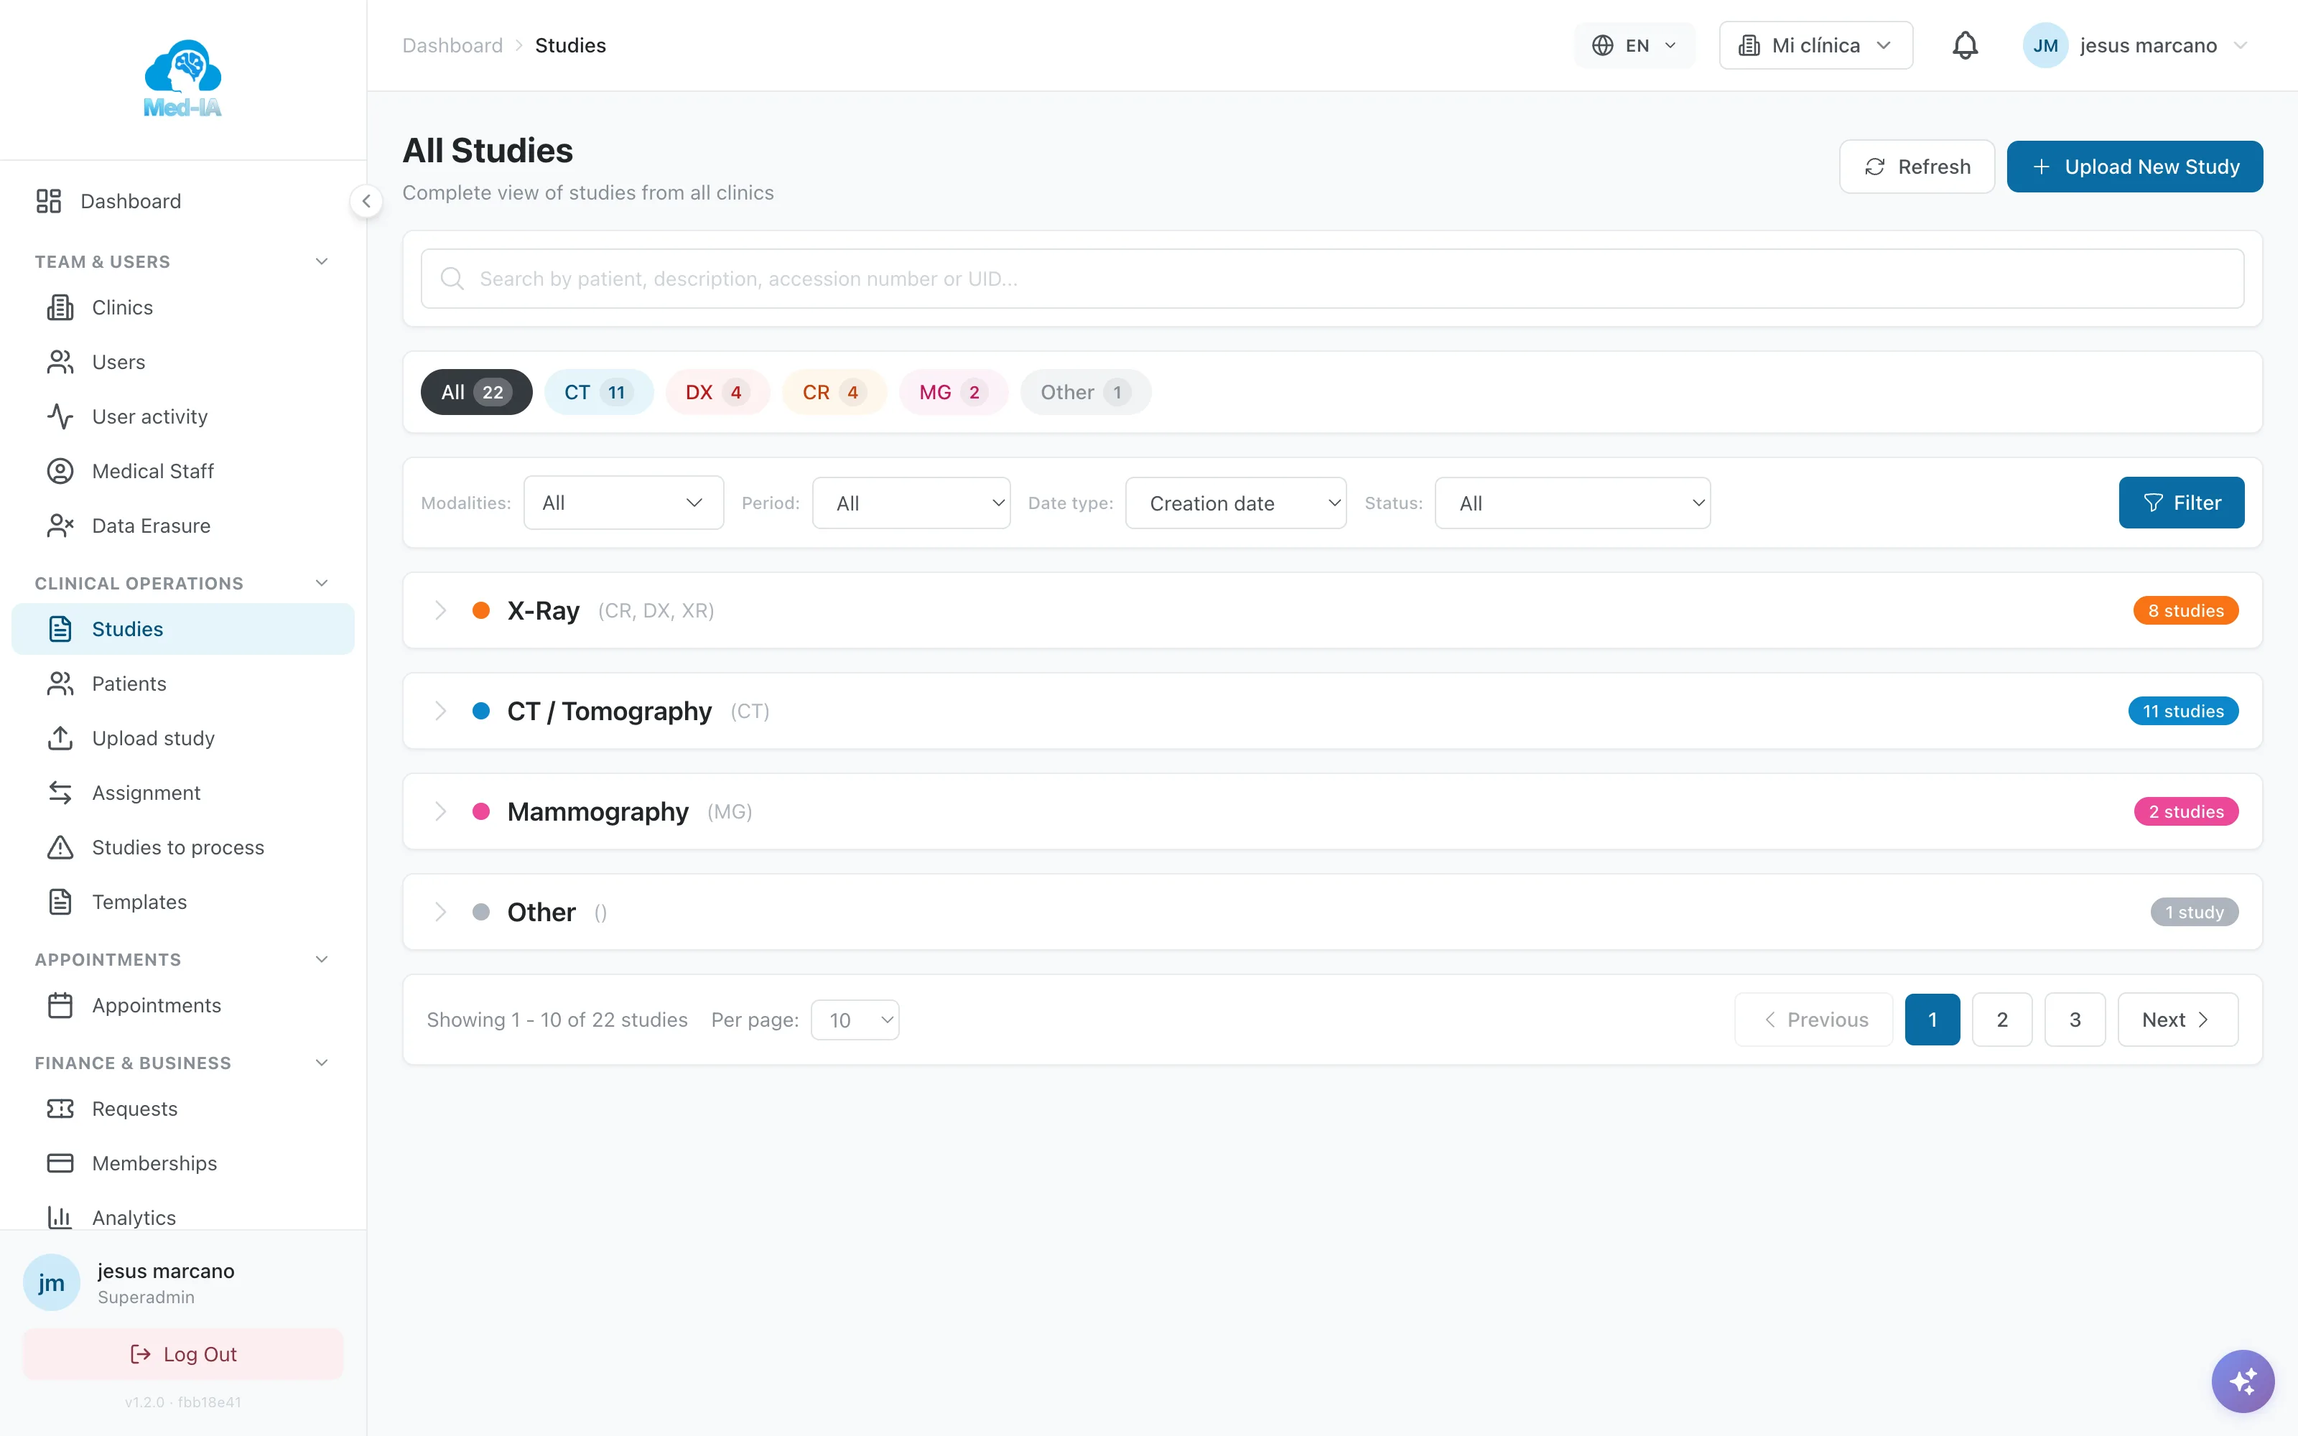The width and height of the screenshot is (2298, 1436).
Task: Open the EN language dropdown
Action: (1634, 45)
